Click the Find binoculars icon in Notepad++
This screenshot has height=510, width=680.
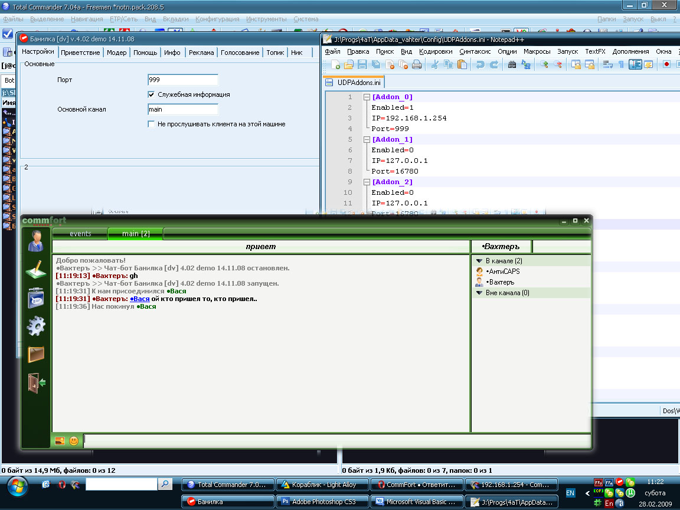512,65
